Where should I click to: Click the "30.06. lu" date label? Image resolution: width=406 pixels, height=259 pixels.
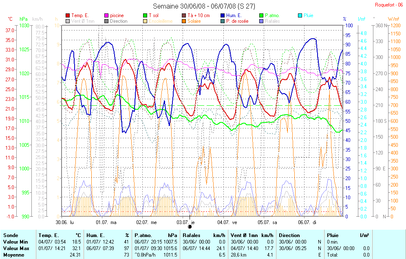tap(65, 222)
